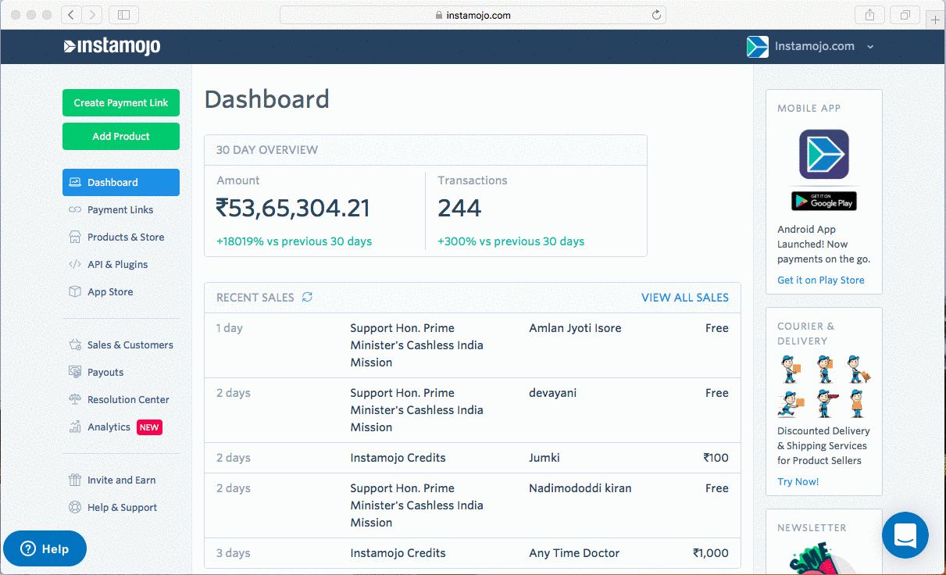This screenshot has height=575, width=946.
Task: Open the Help chat bubble icon
Action: coord(45,548)
